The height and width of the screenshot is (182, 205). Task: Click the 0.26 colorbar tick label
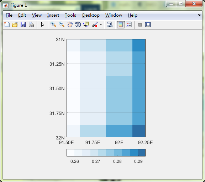(75, 161)
